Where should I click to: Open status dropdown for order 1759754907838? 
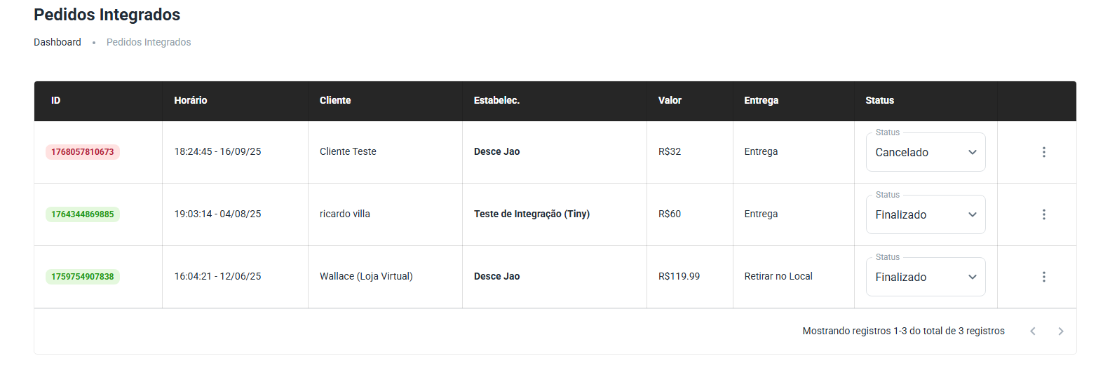pos(926,277)
